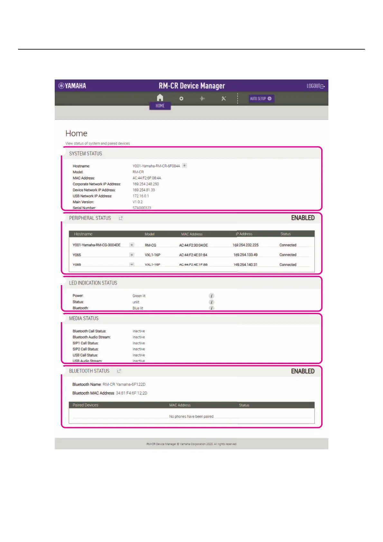Click Corporate Network IP 169.254.248.250
Image resolution: width=383 pixels, height=542 pixels.
click(146, 184)
